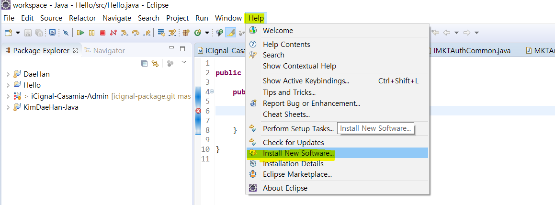Viewport: 555px width, 205px height.
Task: Click the red Terminate icon
Action: click(x=102, y=33)
